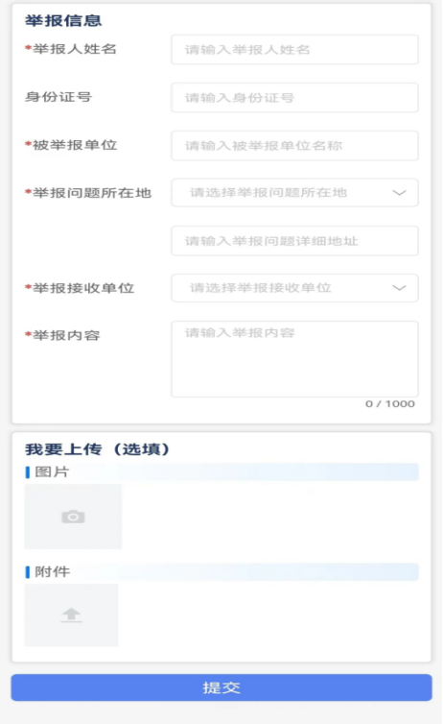Click the 图片 section header bar
This screenshot has height=724, width=443.
coord(221,471)
